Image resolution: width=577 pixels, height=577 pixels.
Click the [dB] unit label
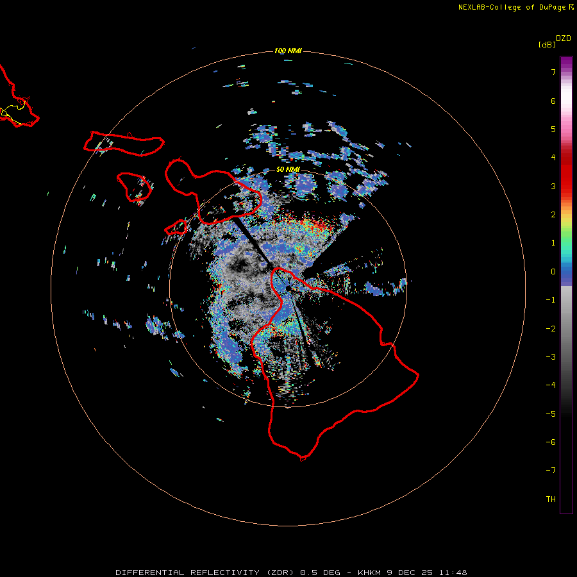[x=547, y=44]
